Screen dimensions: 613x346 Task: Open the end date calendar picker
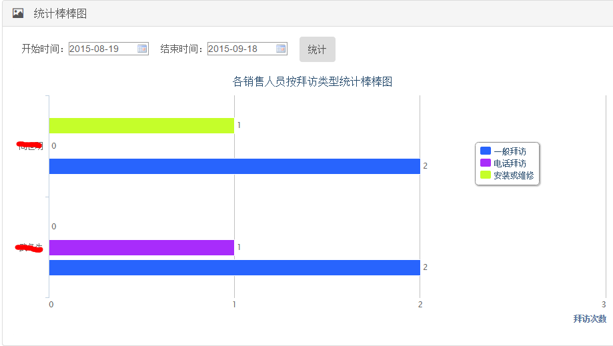[x=281, y=49]
